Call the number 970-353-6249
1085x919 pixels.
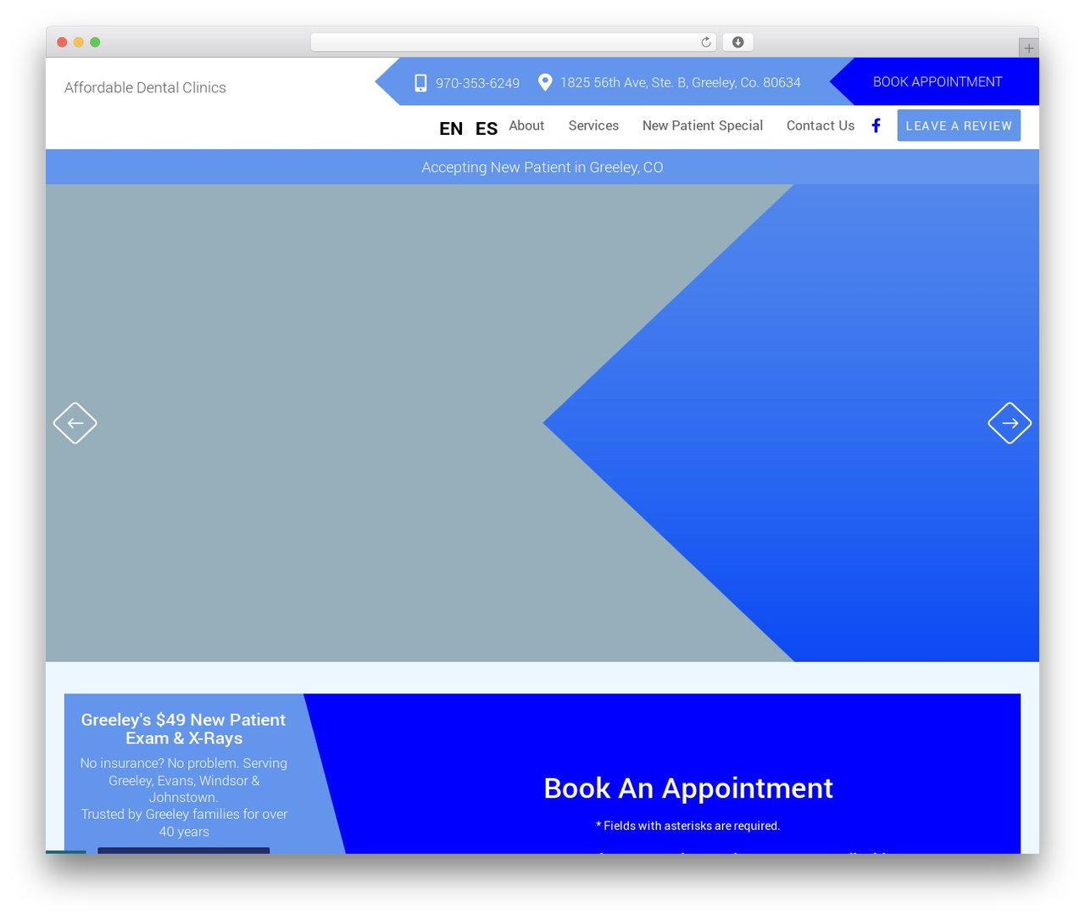point(477,83)
